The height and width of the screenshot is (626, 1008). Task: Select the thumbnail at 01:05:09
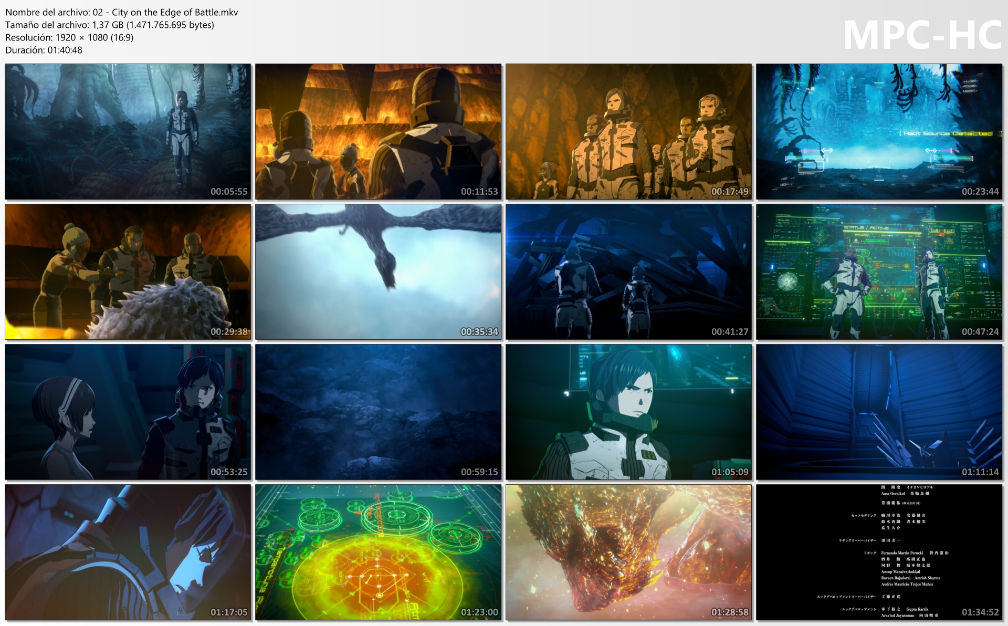pos(629,412)
